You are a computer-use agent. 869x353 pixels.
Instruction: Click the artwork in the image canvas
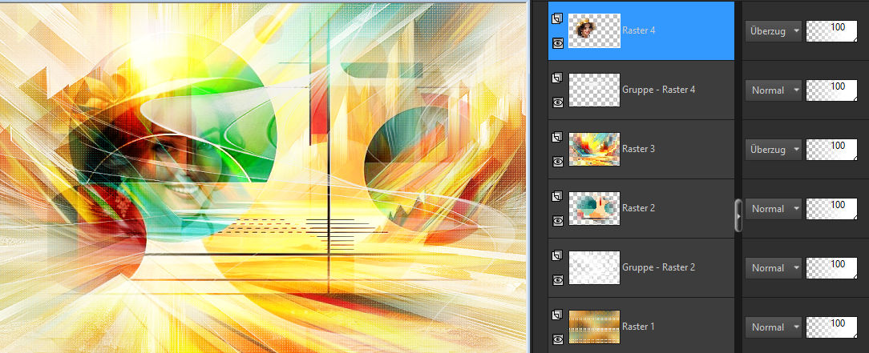(x=263, y=179)
